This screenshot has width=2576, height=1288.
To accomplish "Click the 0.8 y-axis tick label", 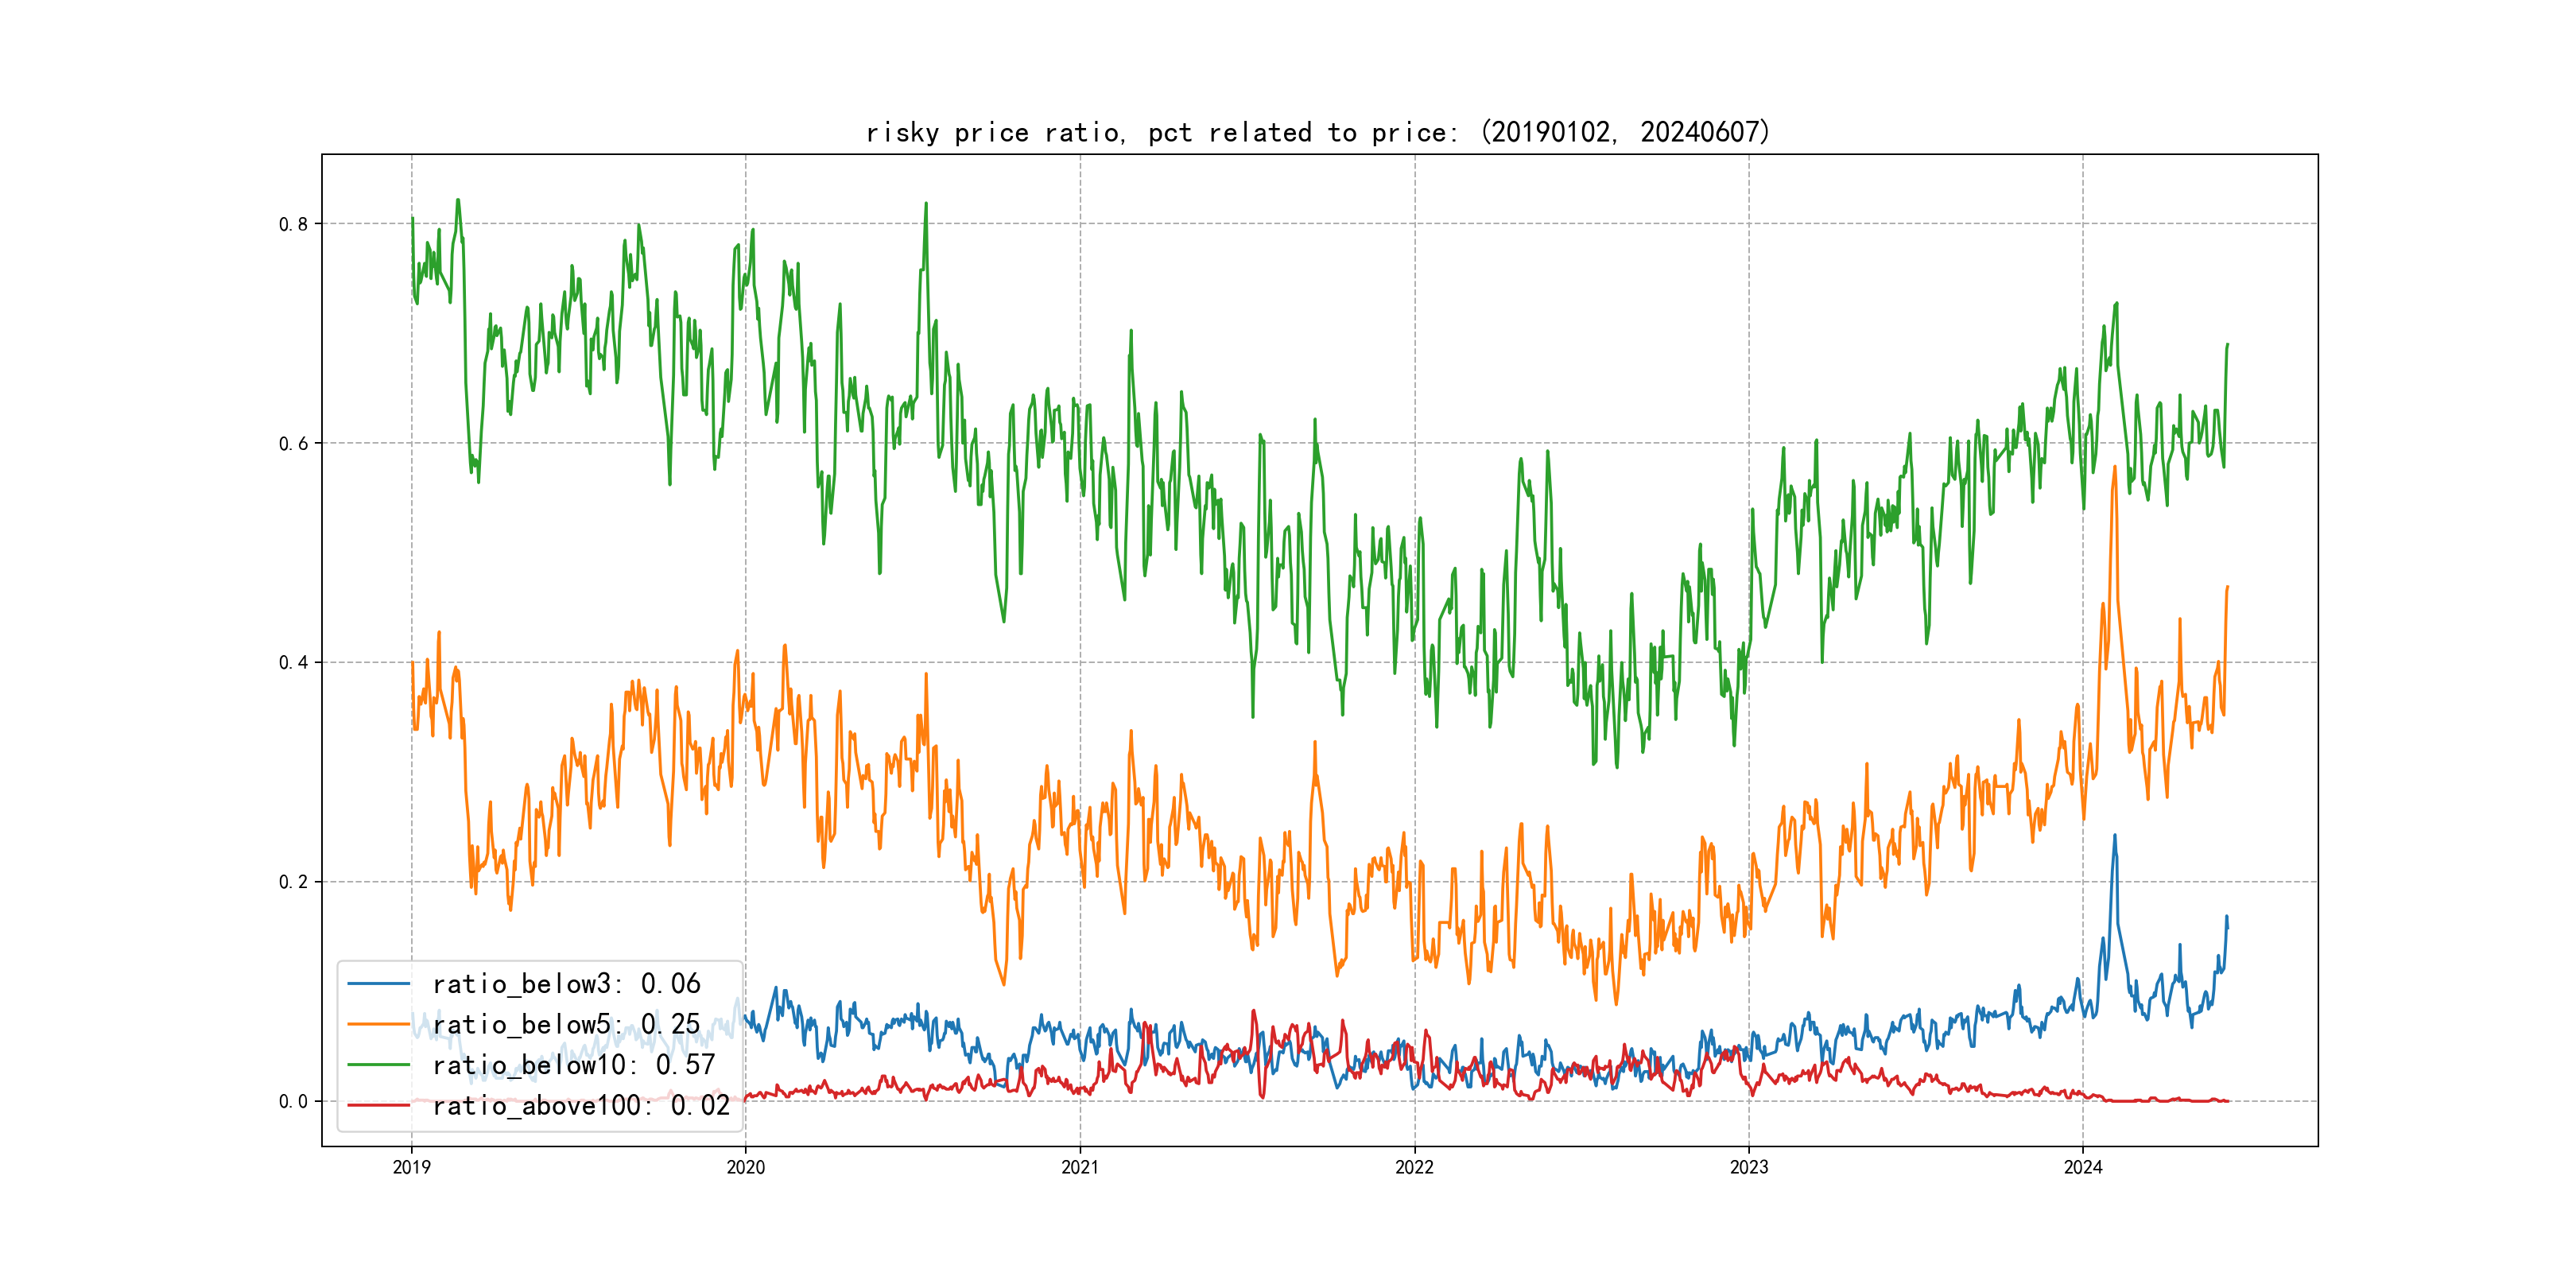I will (x=293, y=224).
